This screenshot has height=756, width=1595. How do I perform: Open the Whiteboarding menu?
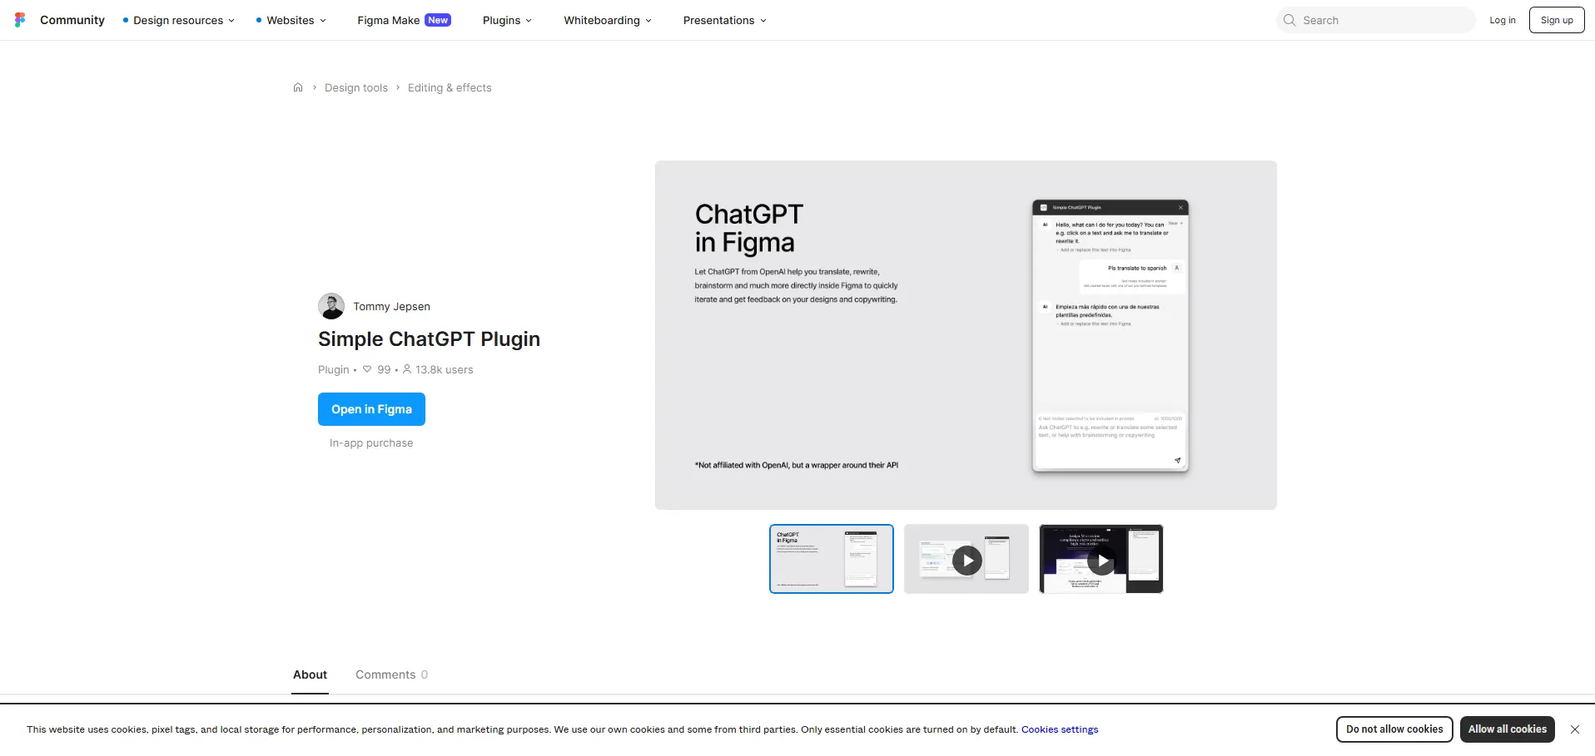607,20
